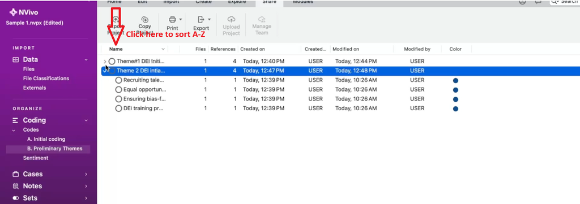Click the blue color dot for DEI training pr...

pos(455,109)
